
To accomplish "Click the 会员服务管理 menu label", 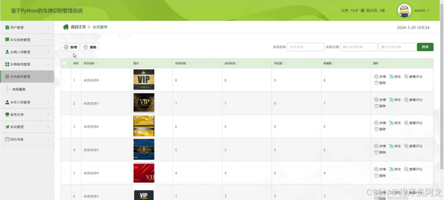I will point(20,77).
